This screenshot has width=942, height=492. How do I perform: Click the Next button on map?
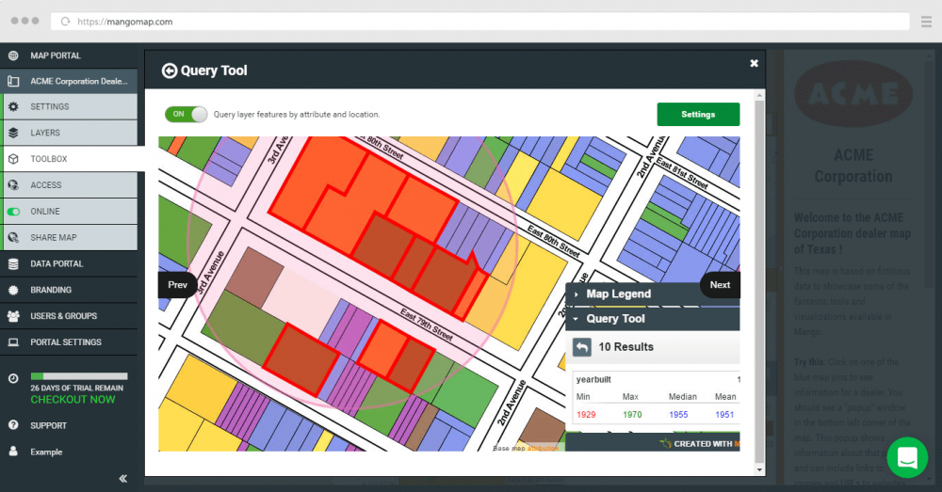point(720,285)
